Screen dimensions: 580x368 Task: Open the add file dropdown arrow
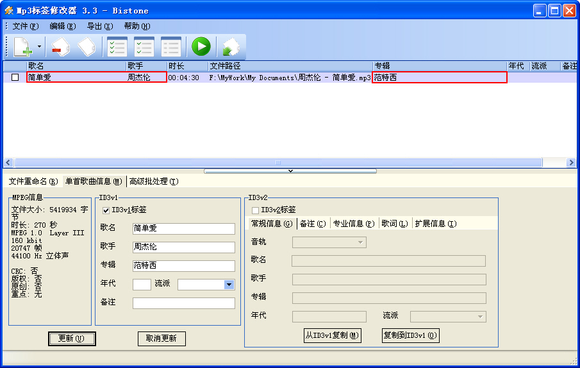pyautogui.click(x=39, y=47)
